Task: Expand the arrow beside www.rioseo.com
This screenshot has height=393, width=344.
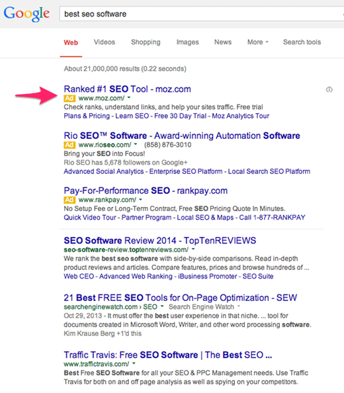Action: 136,144
